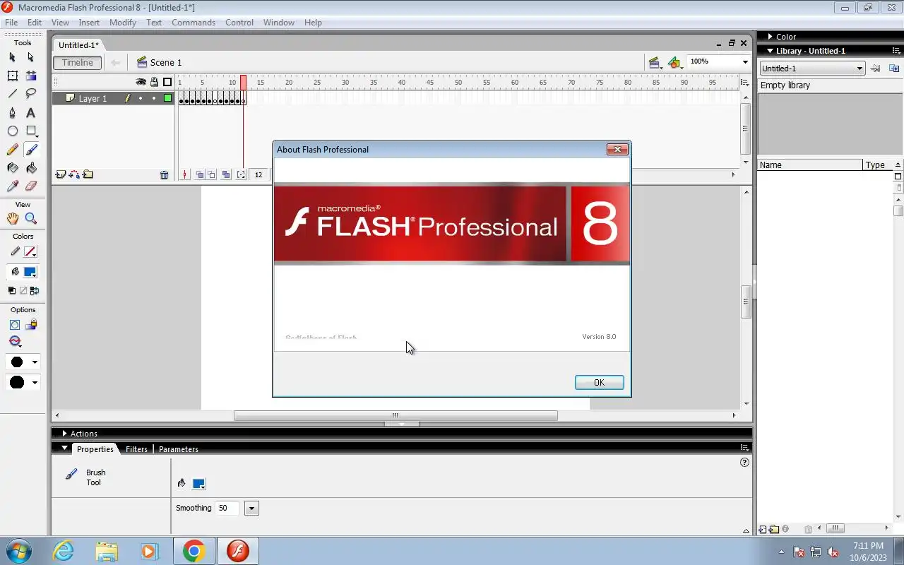Image resolution: width=904 pixels, height=565 pixels.
Task: Select the Paint Bucket tool
Action: click(31, 168)
